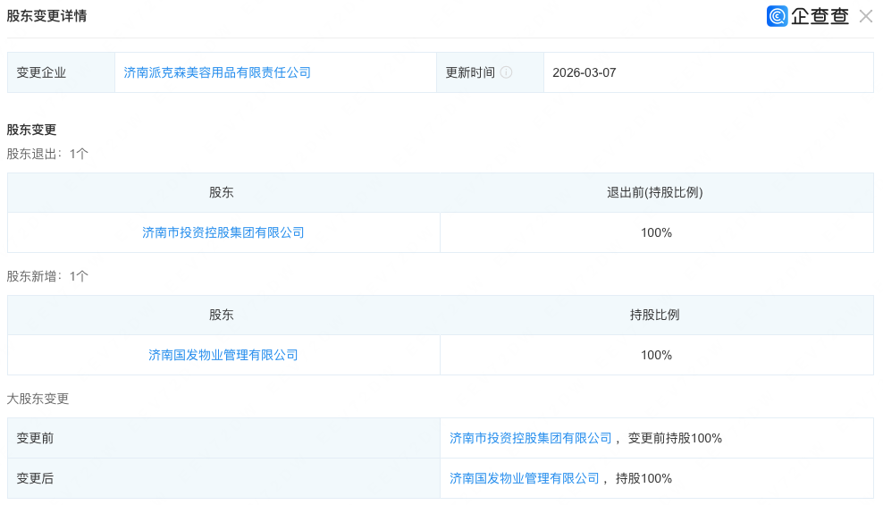The image size is (883, 505).
Task: Click 济南国发物业管理有限公司 link in the 变更后 row
Action: tap(525, 478)
